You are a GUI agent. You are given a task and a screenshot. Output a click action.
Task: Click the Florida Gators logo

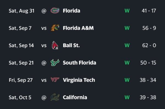point(55,11)
